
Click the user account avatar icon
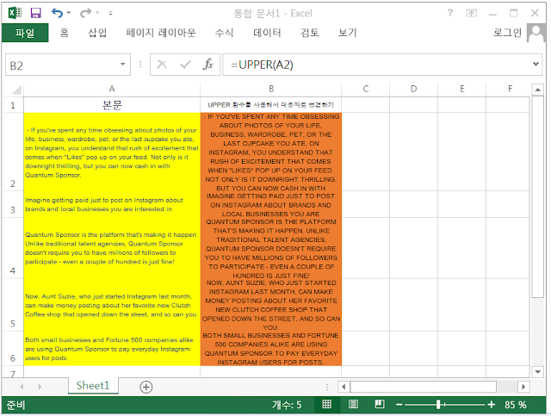(x=536, y=33)
